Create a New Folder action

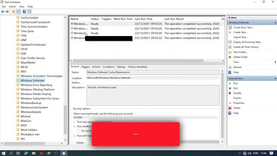[241, 52]
